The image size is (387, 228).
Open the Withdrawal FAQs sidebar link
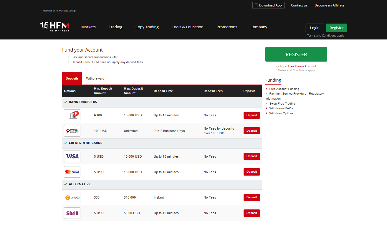[281, 108]
